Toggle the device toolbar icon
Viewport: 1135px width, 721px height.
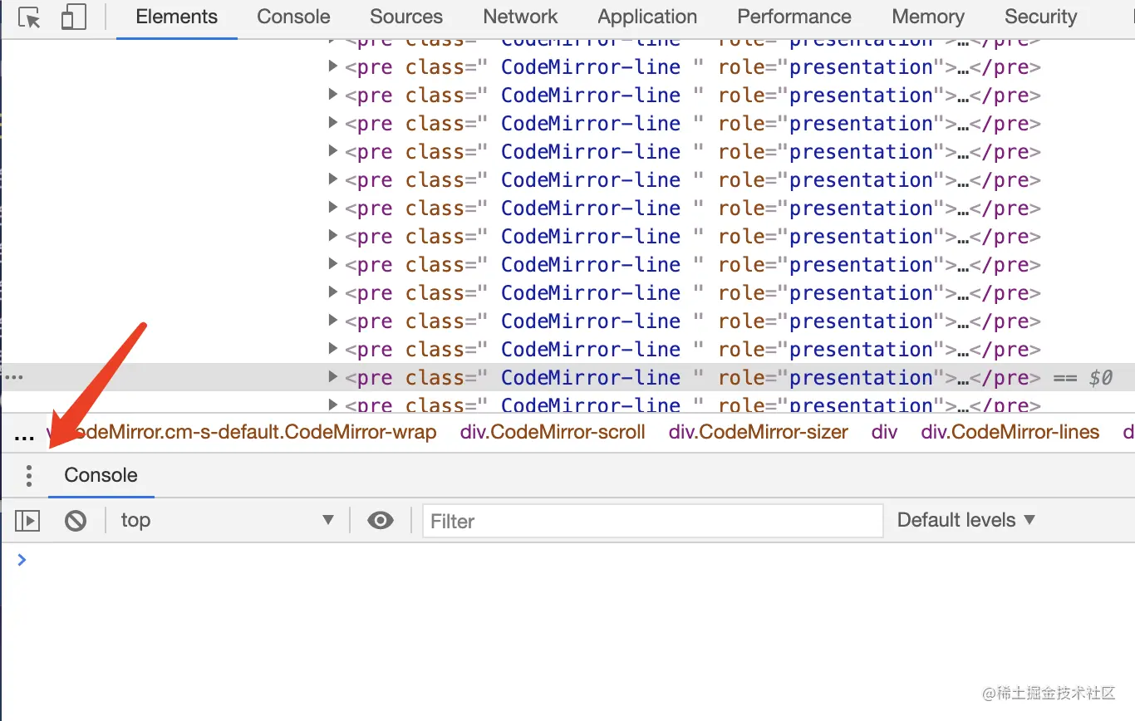coord(74,17)
